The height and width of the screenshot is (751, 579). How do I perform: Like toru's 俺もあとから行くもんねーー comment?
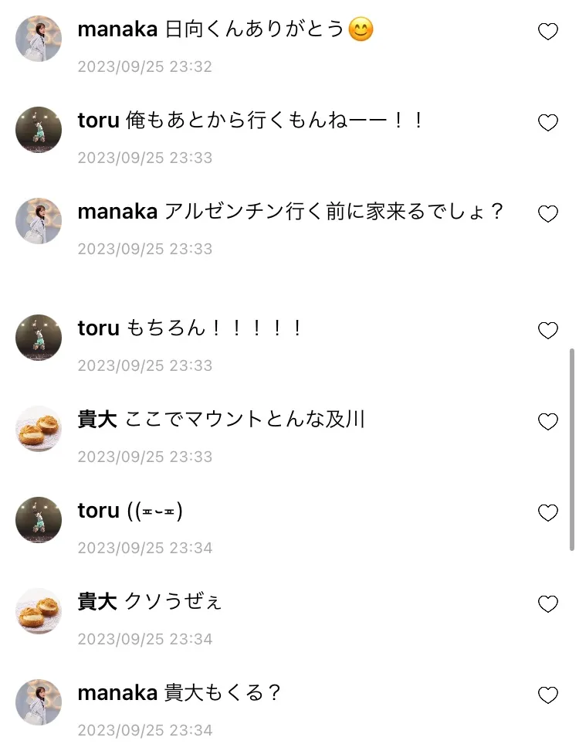coord(547,123)
